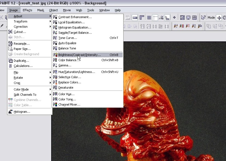Click the insert frames movie icon

pyautogui.click(x=142, y=26)
